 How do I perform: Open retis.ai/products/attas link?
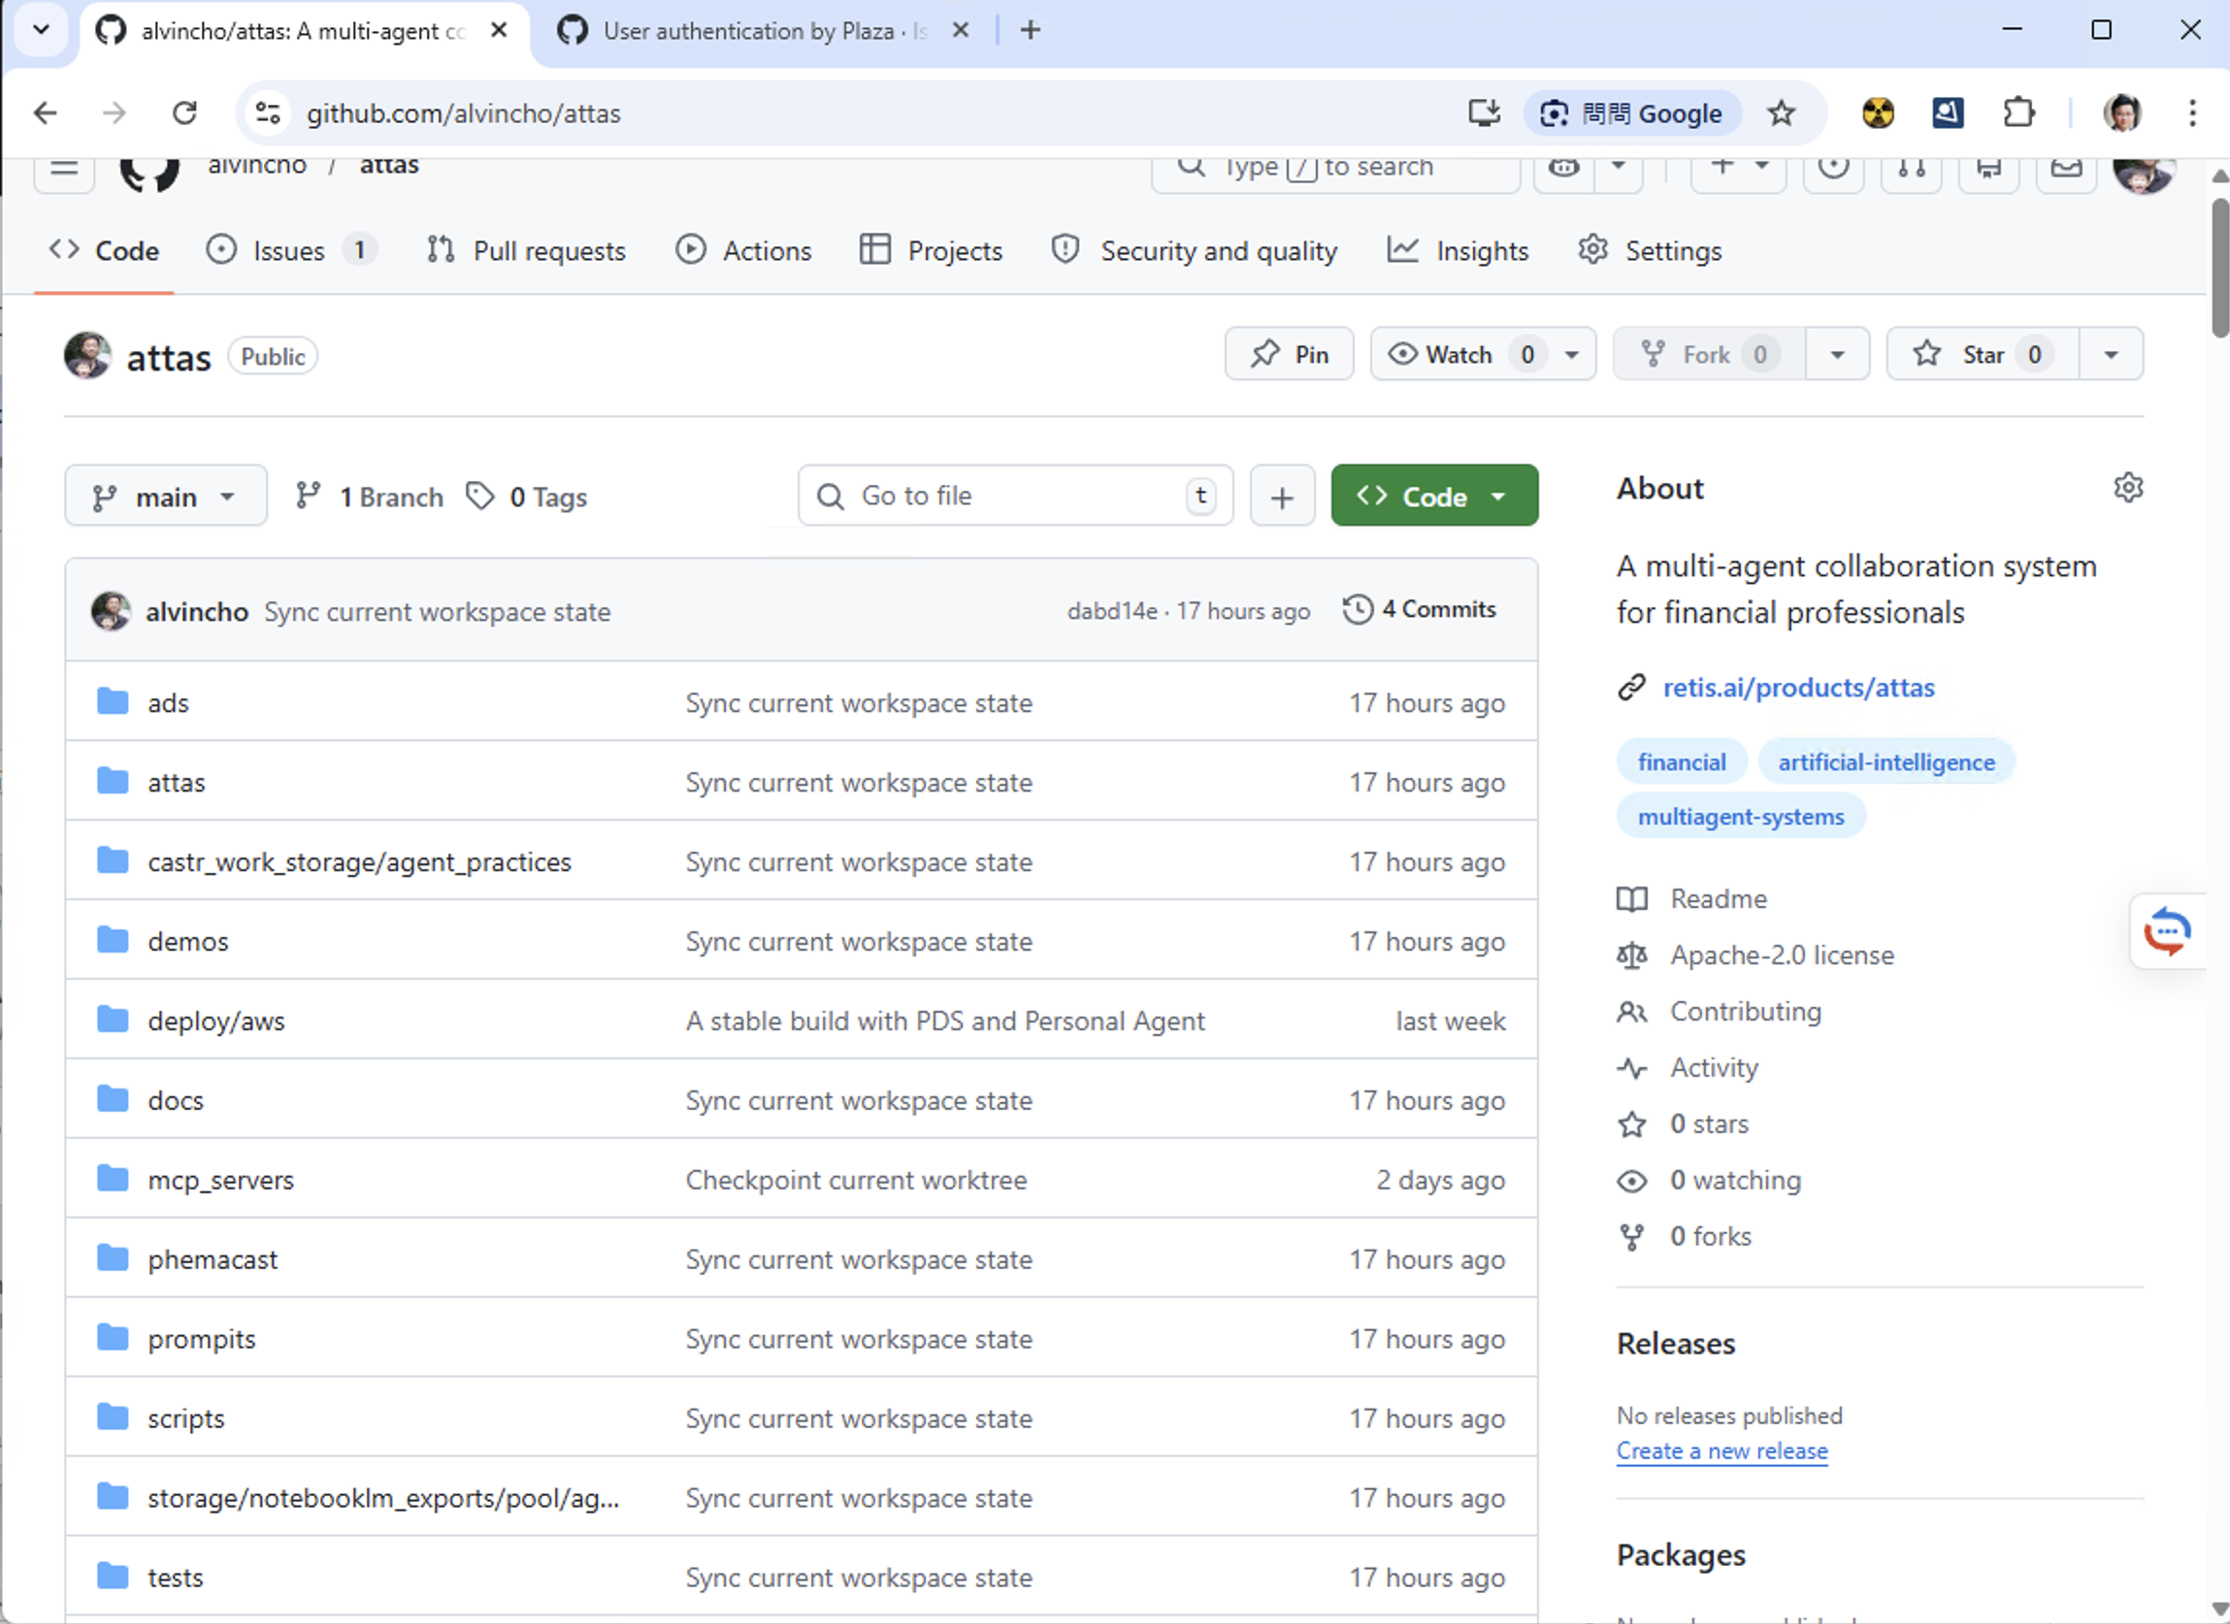[1797, 687]
